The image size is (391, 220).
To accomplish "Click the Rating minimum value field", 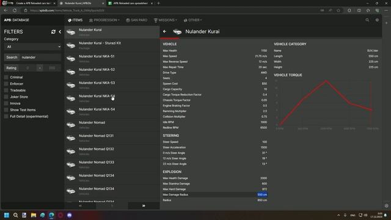I will (x=27, y=68).
